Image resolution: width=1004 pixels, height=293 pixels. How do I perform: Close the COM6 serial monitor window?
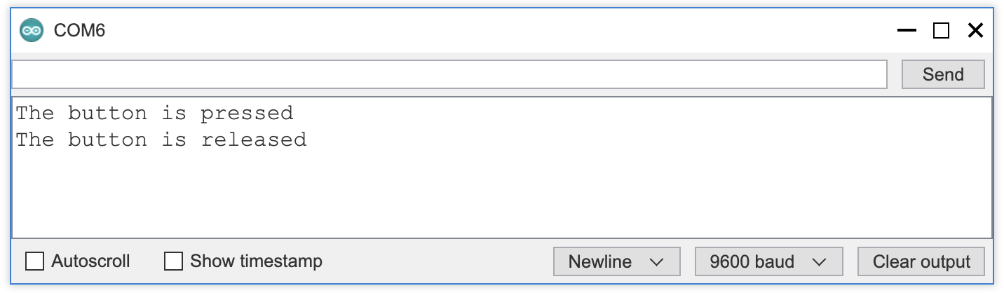tap(975, 30)
